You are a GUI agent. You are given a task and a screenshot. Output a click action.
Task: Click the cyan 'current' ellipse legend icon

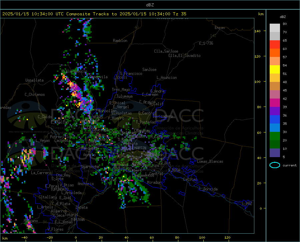[x=275, y=165]
